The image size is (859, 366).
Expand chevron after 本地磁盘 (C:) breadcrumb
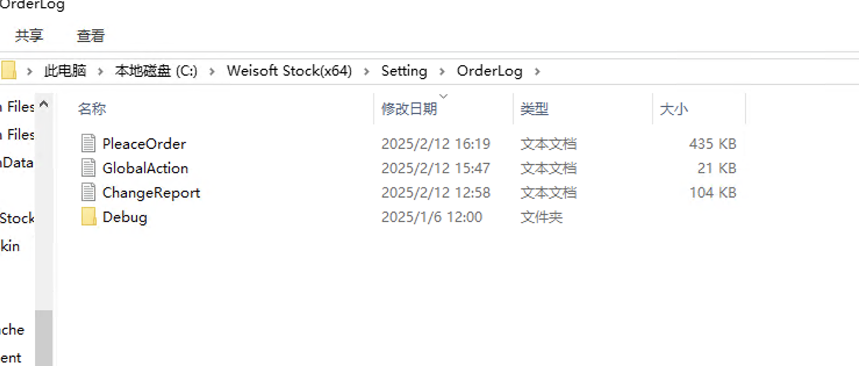[212, 71]
